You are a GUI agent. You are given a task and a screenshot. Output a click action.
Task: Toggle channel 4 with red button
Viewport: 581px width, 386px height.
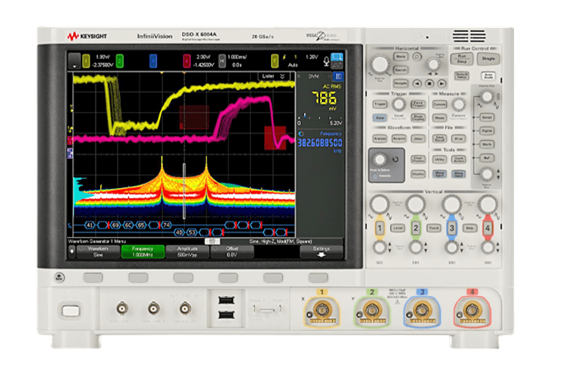[x=488, y=228]
